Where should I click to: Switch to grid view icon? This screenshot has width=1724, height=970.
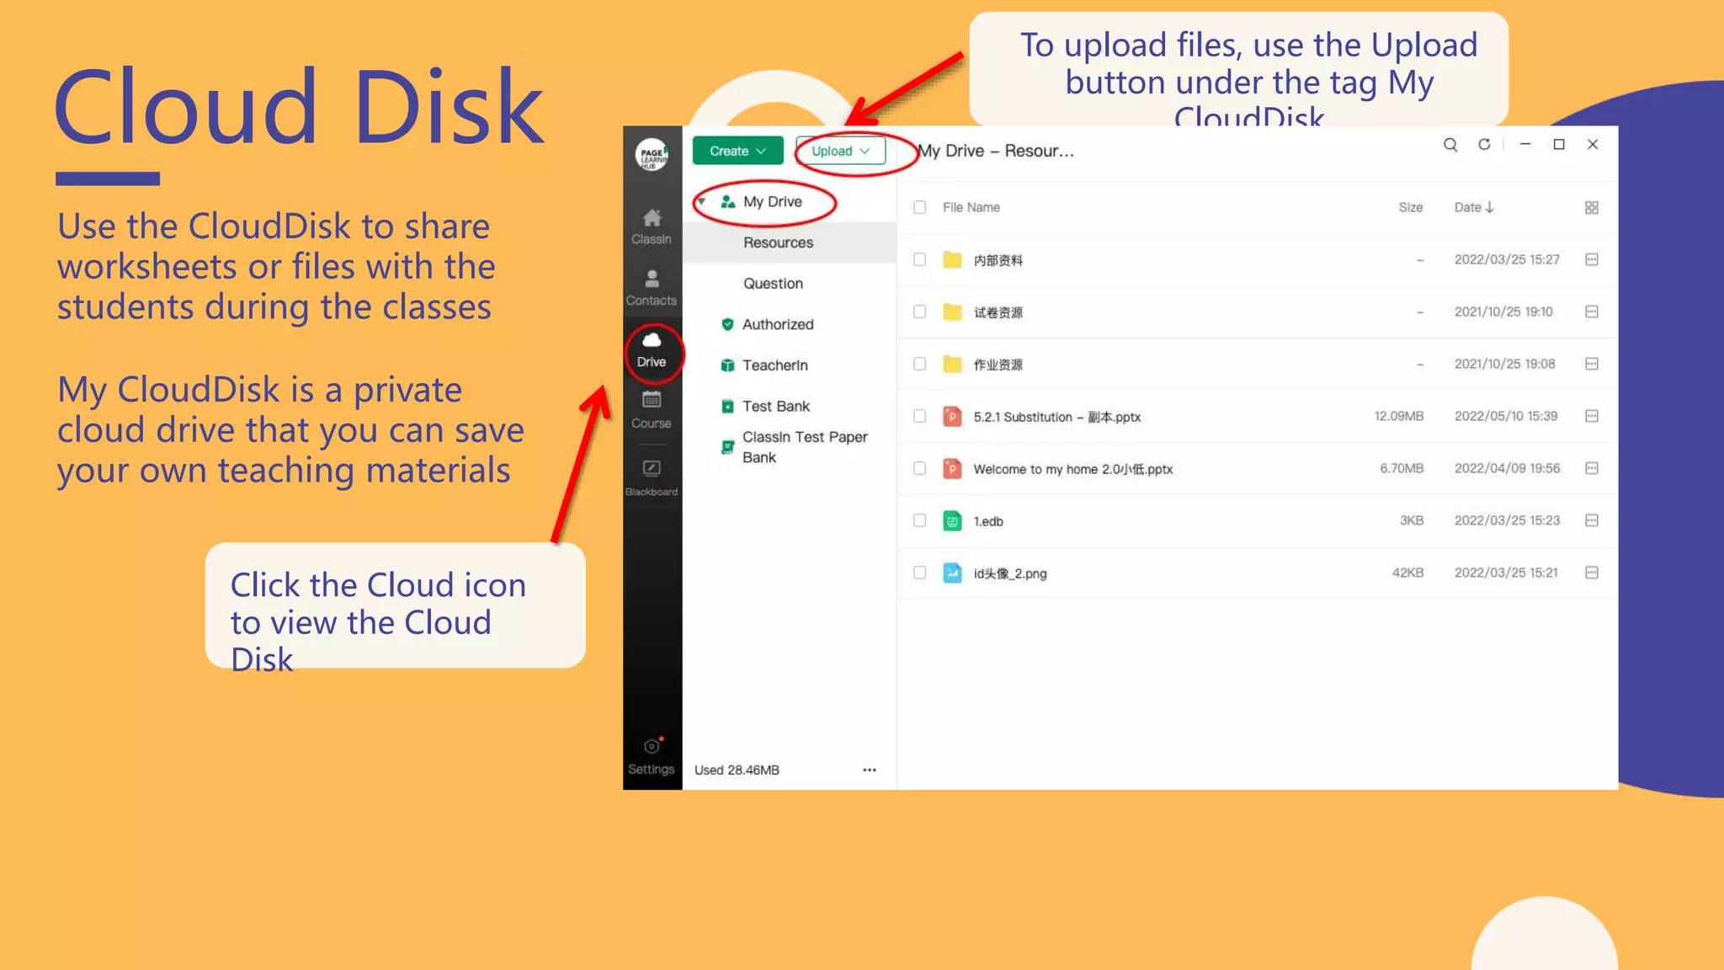[x=1591, y=208]
